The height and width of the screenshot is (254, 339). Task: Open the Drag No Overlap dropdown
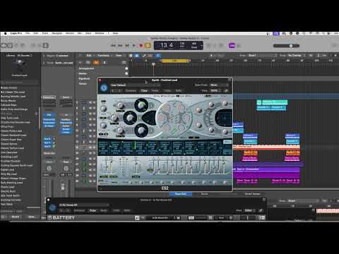coord(296,56)
